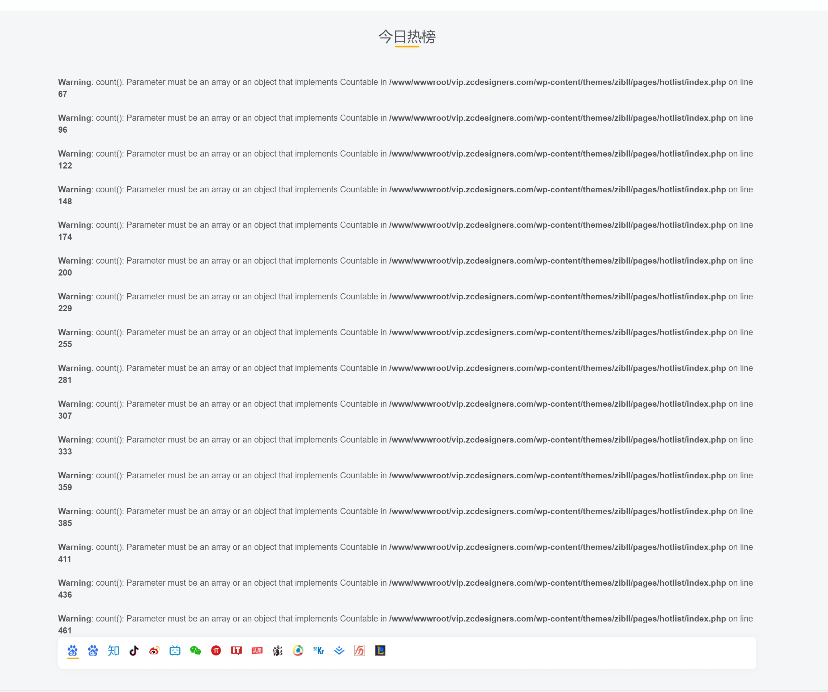Show the red 历 history icon list

(360, 650)
